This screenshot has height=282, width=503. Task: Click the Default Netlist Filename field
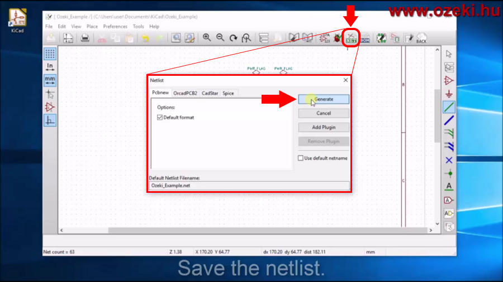pyautogui.click(x=249, y=186)
